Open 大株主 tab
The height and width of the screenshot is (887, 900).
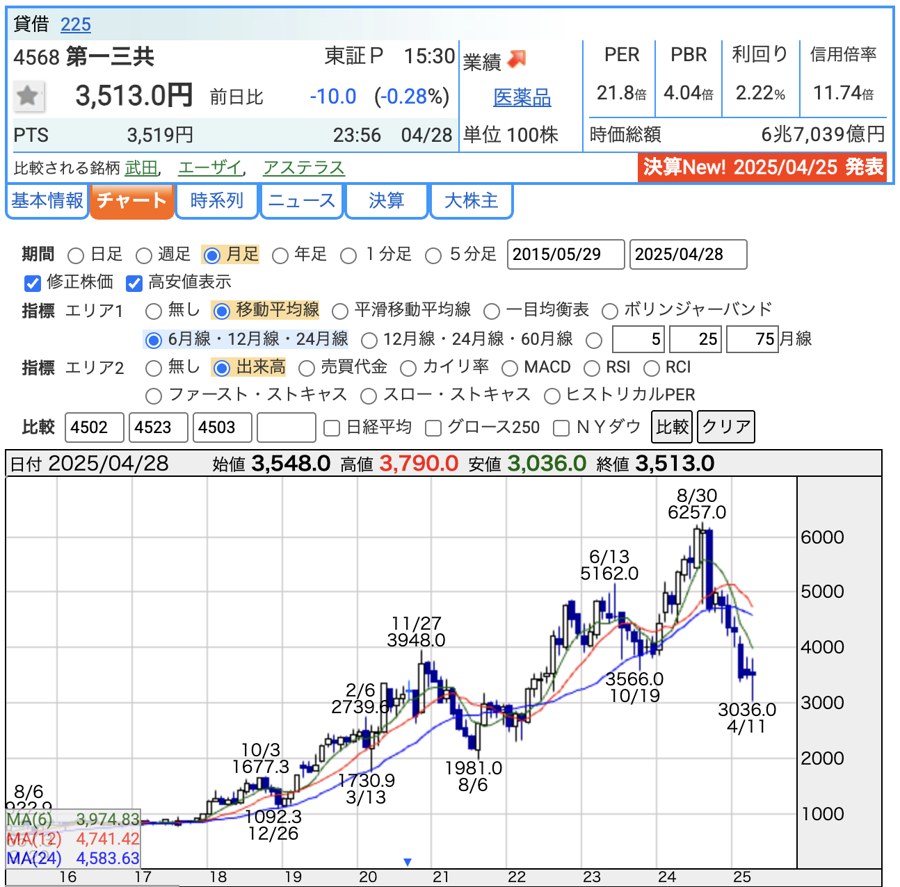tap(472, 201)
